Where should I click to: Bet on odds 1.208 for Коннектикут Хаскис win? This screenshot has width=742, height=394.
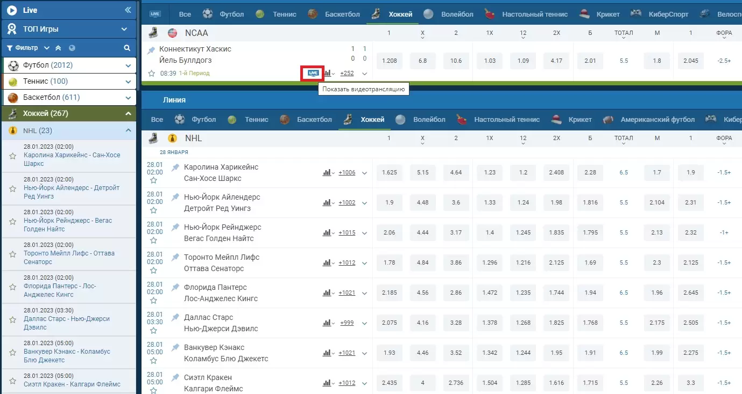(x=389, y=61)
